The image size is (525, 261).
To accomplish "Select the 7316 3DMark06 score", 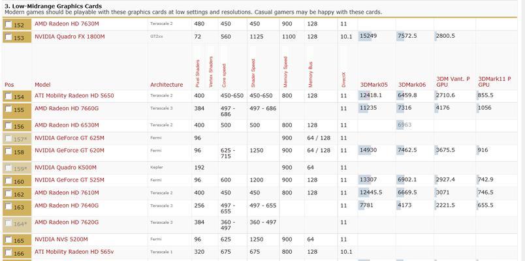I will [405, 108].
